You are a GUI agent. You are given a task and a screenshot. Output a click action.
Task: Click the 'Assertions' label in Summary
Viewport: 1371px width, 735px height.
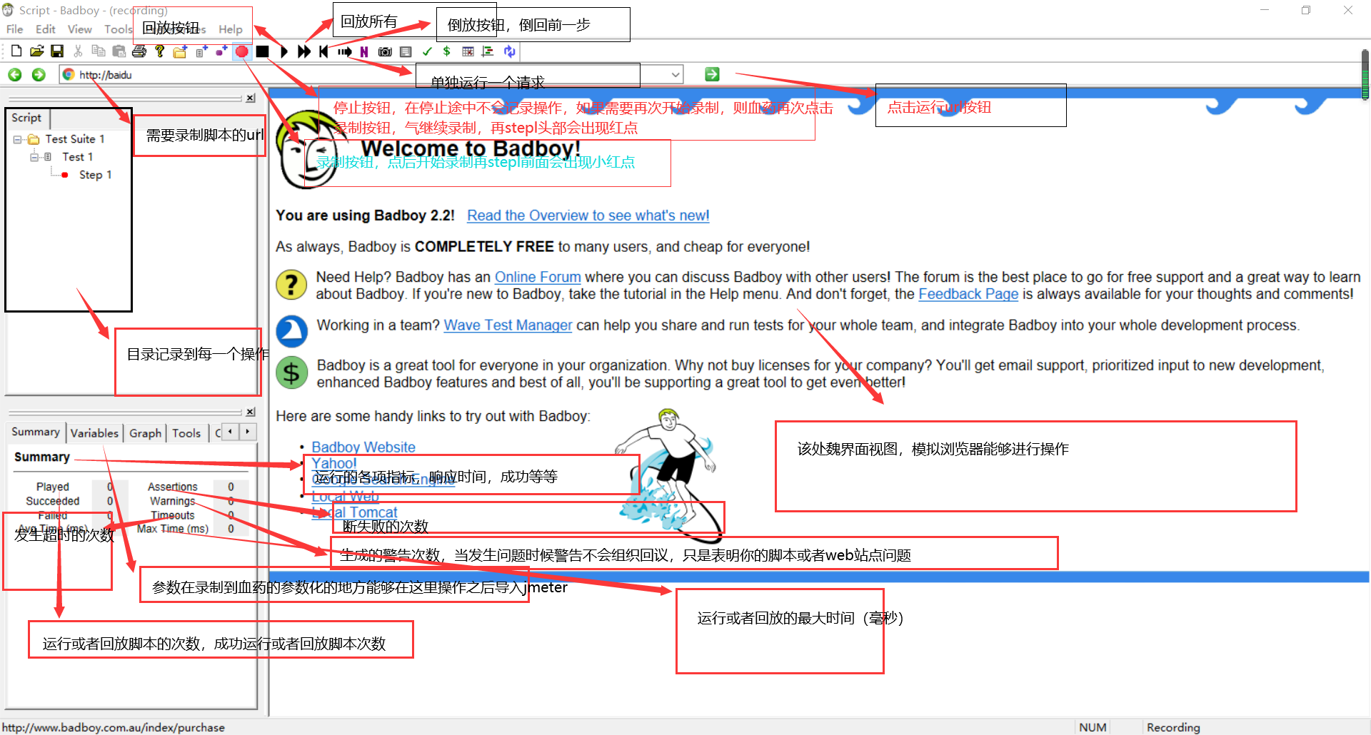click(x=173, y=487)
